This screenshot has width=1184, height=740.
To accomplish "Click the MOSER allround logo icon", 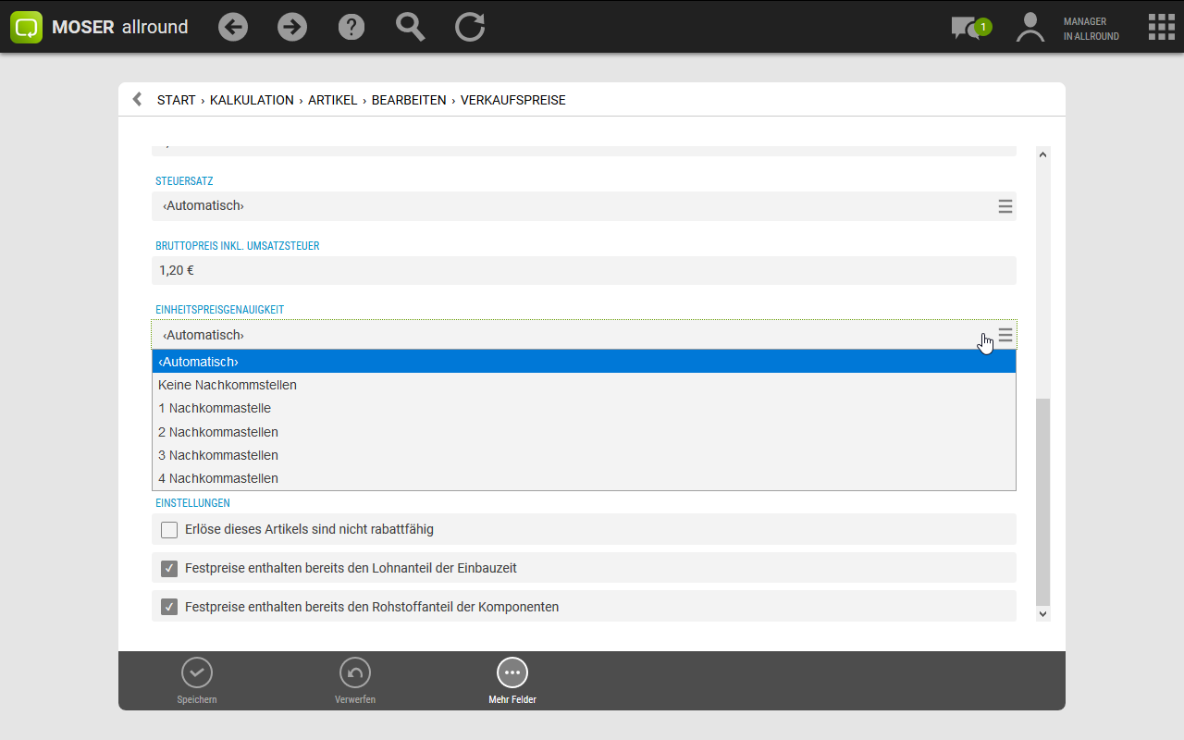I will point(27,27).
